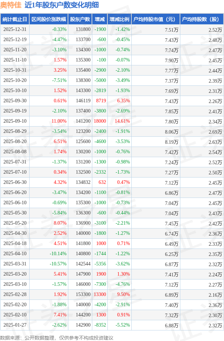The image size is (224, 341).
Task: Click the 增减比例 column header
Action: 119,19
